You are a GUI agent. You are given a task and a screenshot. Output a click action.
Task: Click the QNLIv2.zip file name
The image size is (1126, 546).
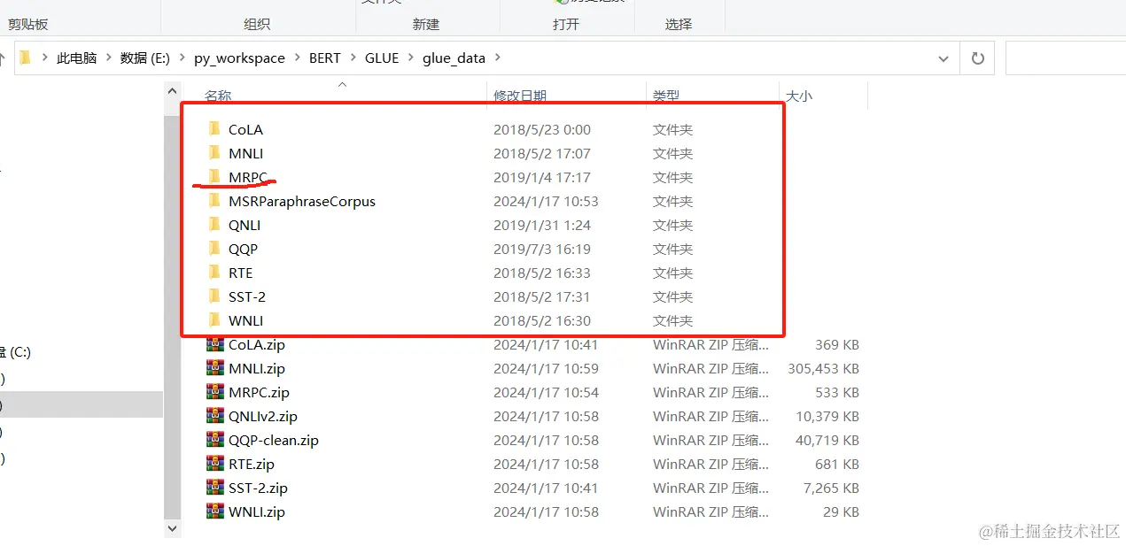pos(263,416)
